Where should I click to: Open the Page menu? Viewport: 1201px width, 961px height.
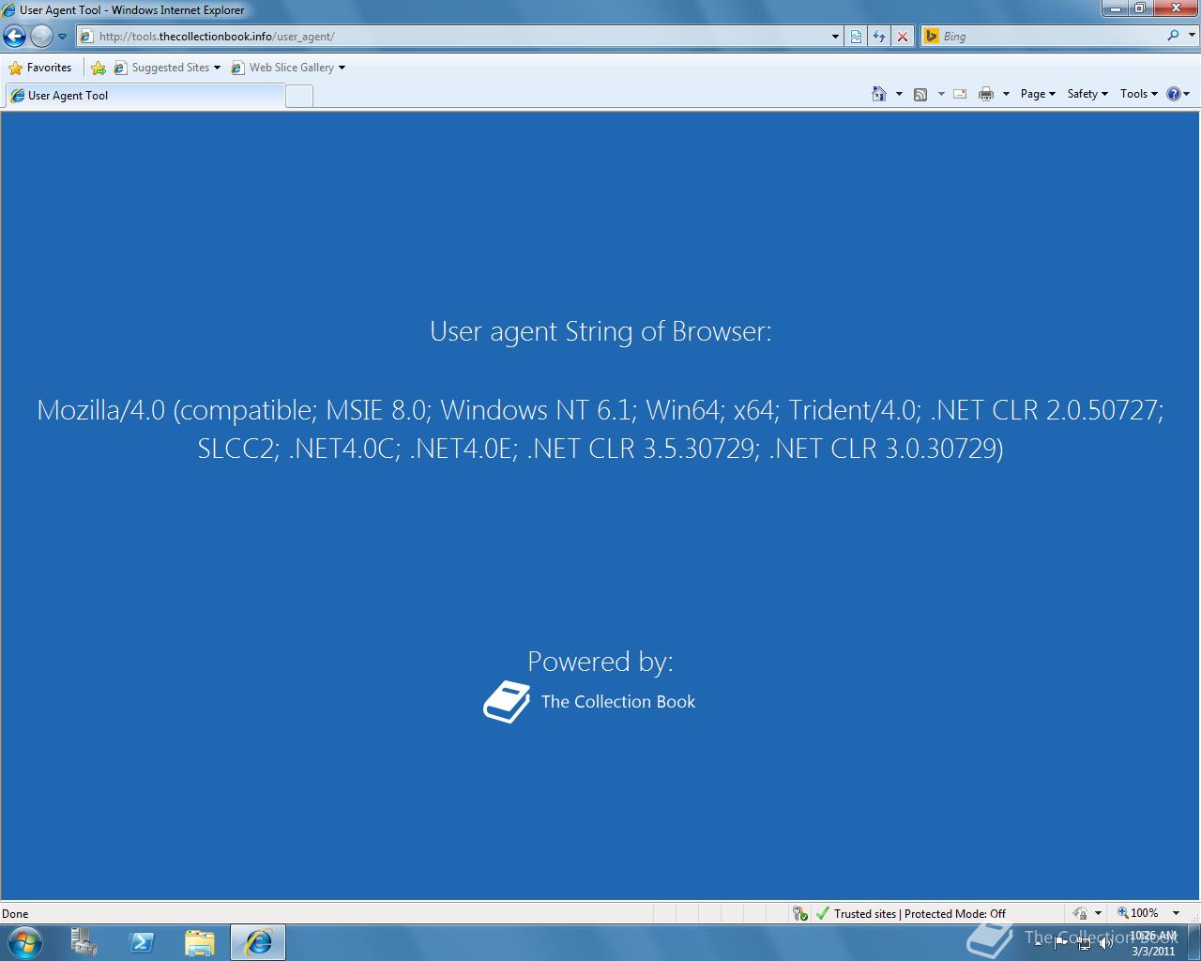click(1038, 94)
